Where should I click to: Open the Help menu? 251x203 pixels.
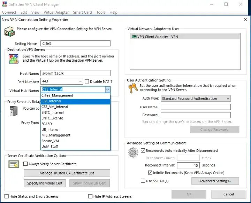coord(113,12)
